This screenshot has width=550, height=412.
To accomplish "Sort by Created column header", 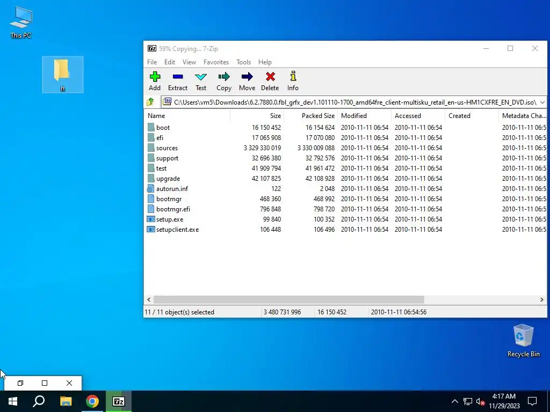I will pyautogui.click(x=472, y=116).
